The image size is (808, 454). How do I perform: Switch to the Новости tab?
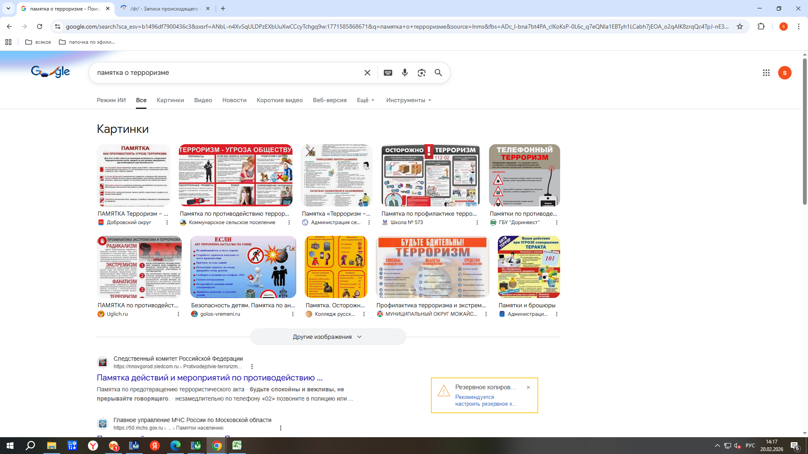234,100
